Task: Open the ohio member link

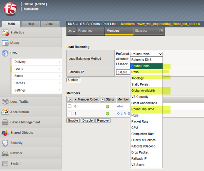Action: pos(120,106)
